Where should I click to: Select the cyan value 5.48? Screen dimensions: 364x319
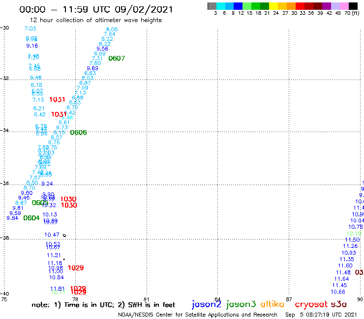point(67,117)
